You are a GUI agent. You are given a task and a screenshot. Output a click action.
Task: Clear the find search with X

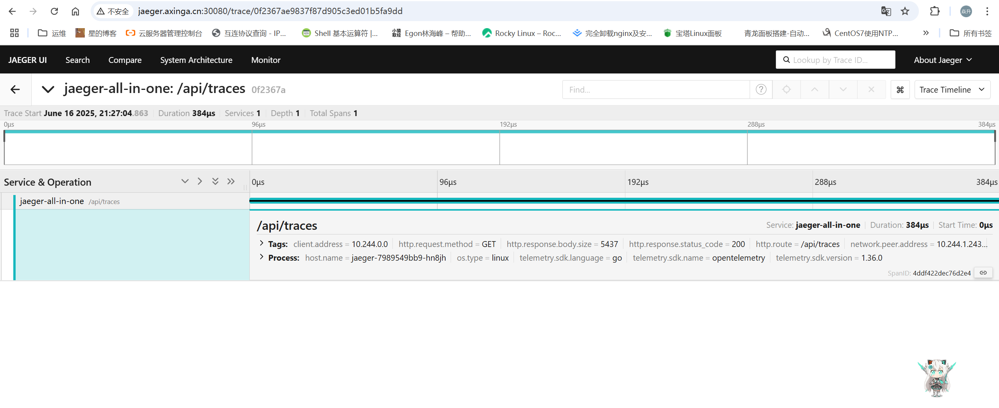coord(871,89)
